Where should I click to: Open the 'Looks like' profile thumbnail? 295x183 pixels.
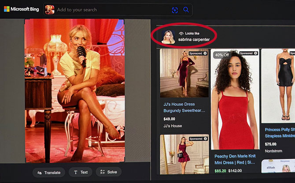168,37
